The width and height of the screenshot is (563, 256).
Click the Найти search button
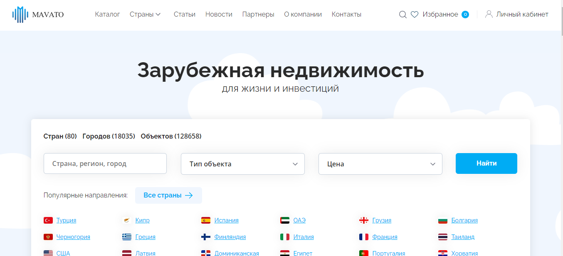[x=486, y=163]
